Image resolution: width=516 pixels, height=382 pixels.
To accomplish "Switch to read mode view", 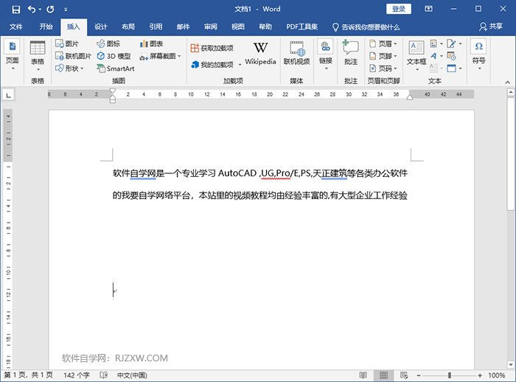I will [363, 375].
